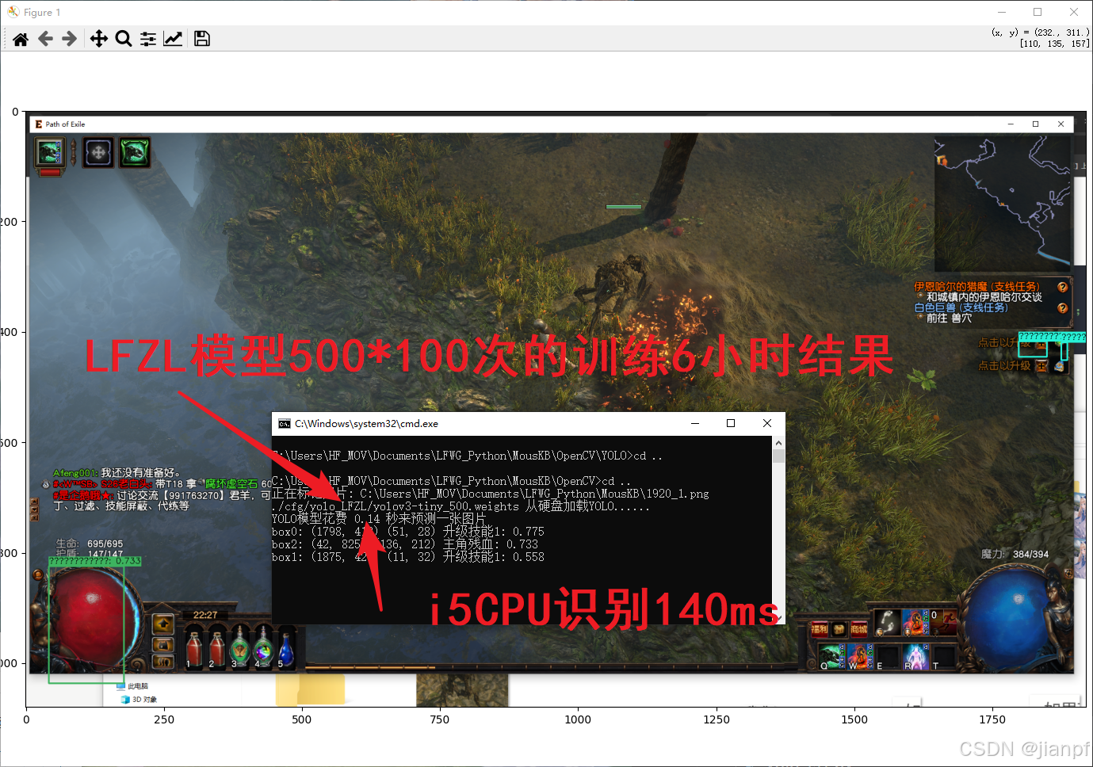The width and height of the screenshot is (1093, 767).
Task: Click the cmd.exe title bar icon
Action: click(x=284, y=424)
